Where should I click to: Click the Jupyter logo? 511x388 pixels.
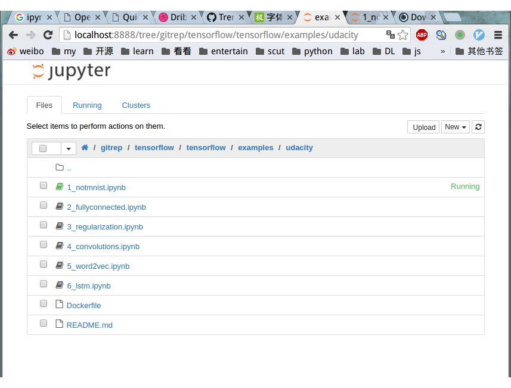72,71
